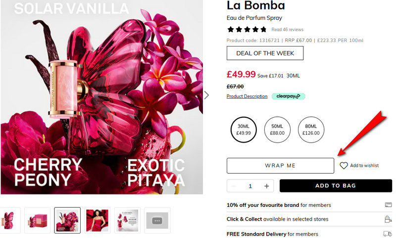Open the Product Description link
396x239 pixels.
point(247,96)
